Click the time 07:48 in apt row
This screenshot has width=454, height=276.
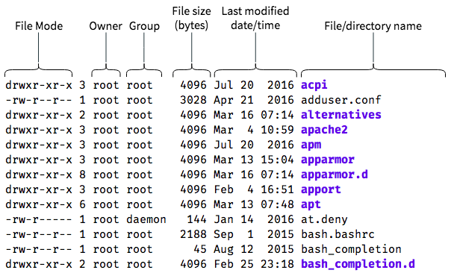pos(277,204)
